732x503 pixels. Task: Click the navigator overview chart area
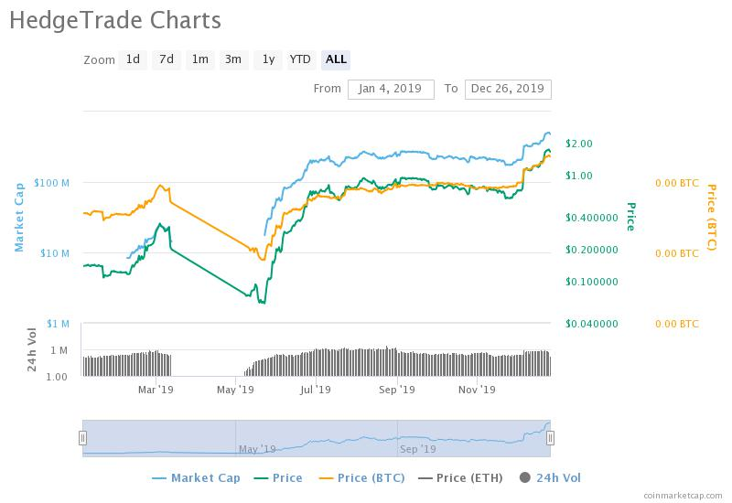317,438
